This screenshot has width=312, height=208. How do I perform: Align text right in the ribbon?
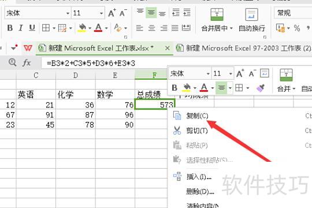coord(164,28)
